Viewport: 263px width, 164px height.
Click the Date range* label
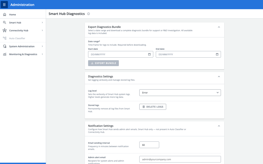94,42
